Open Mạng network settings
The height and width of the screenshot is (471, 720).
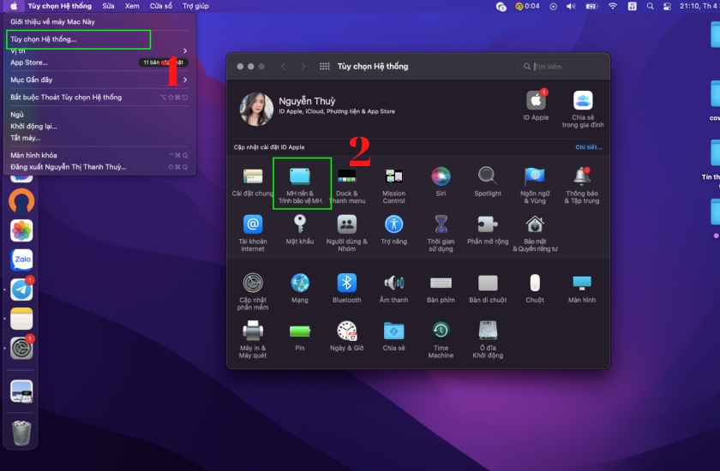coord(300,289)
